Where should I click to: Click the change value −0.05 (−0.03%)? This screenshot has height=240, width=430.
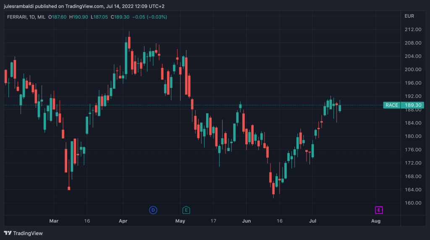[x=149, y=17]
